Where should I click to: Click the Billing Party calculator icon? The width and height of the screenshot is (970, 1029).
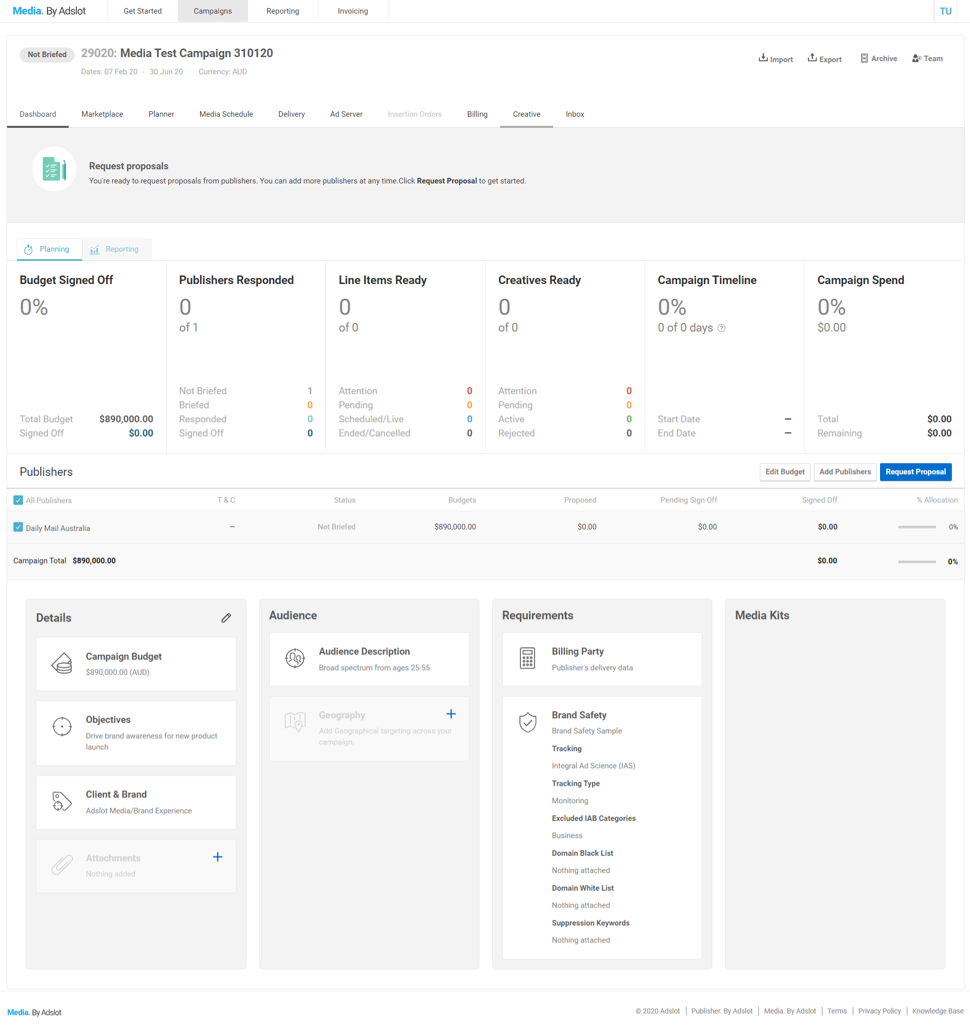[527, 659]
